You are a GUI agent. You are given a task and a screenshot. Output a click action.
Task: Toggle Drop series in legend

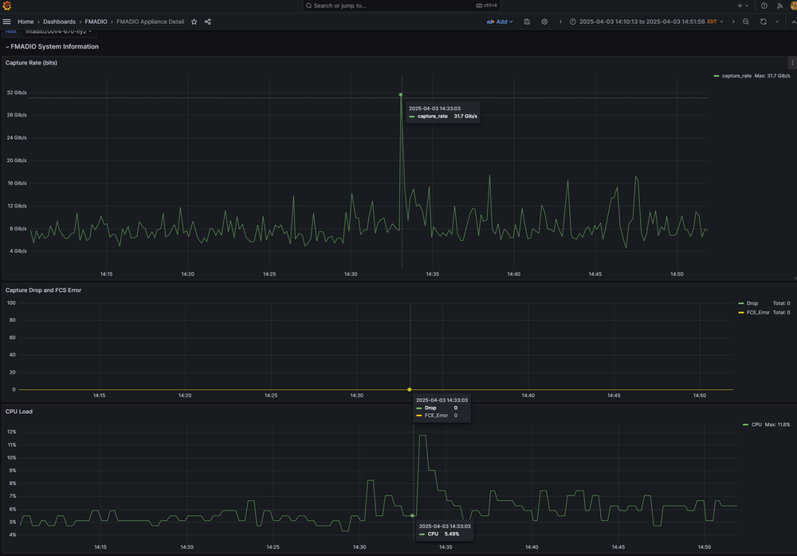[x=752, y=303]
